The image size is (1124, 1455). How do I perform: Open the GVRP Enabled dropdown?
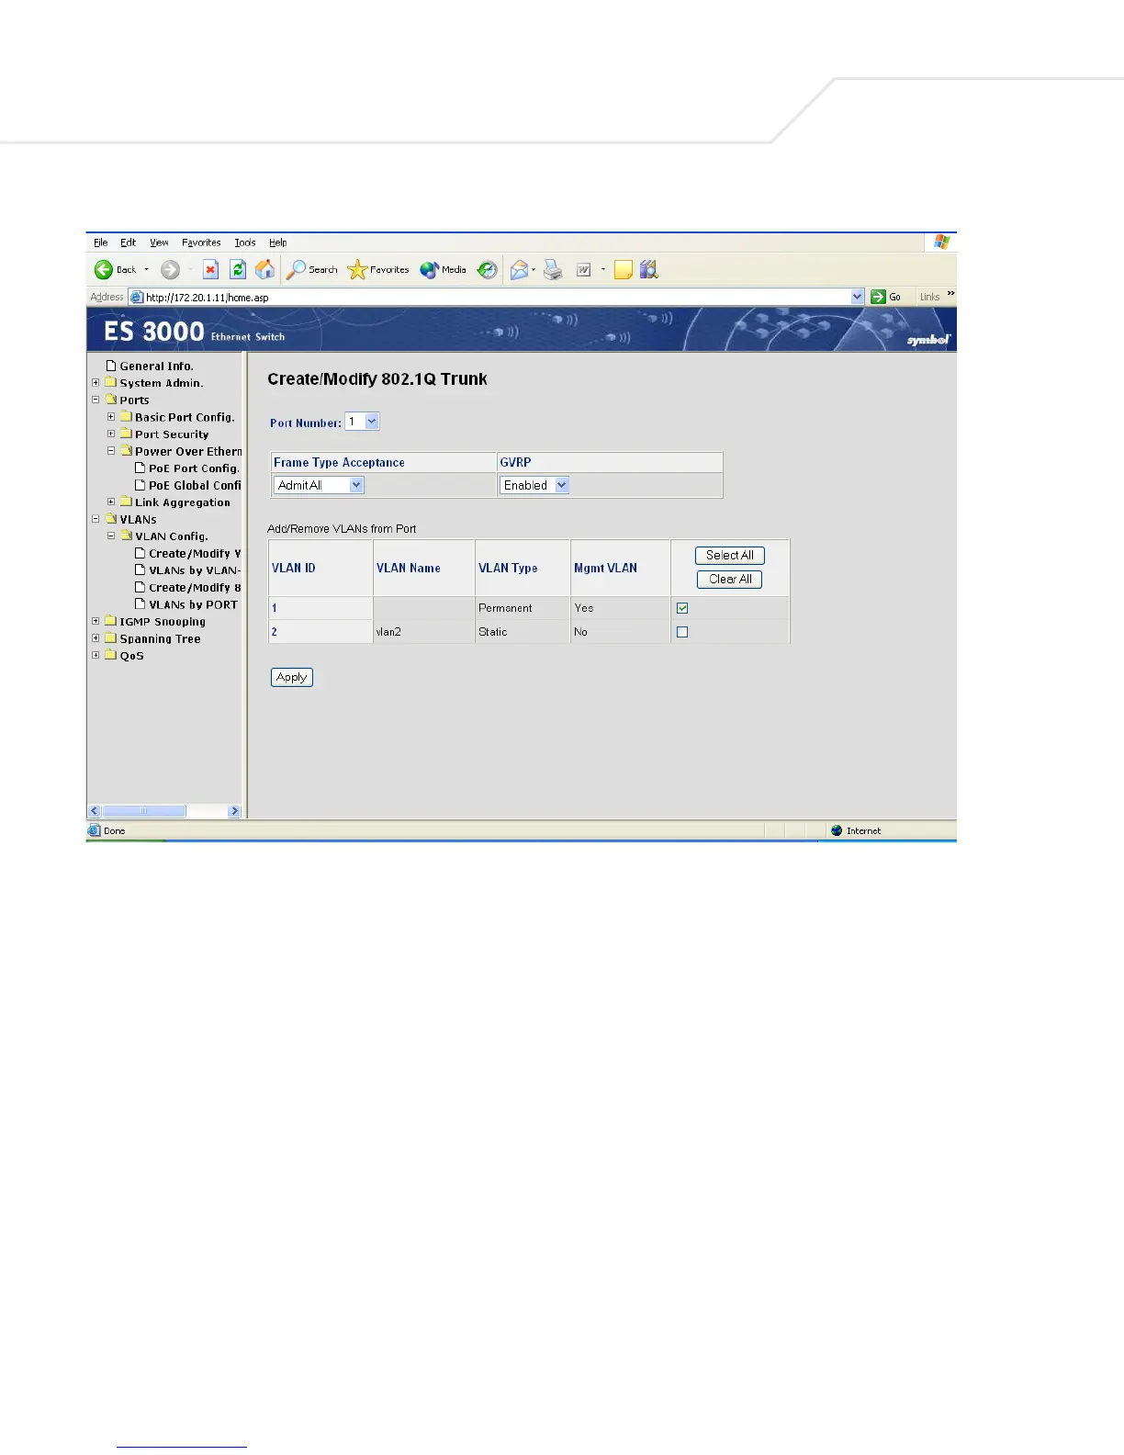pos(562,485)
